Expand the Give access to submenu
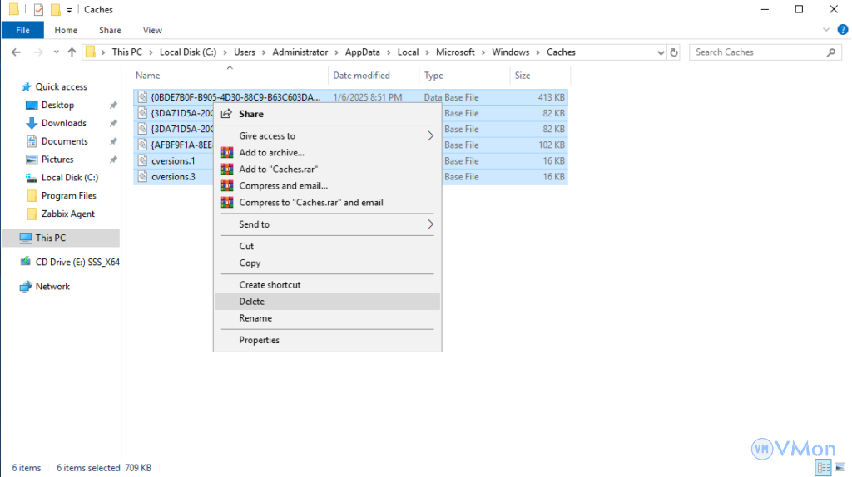 pyautogui.click(x=430, y=136)
